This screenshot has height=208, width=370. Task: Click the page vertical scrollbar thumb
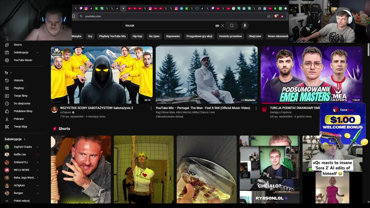[369, 50]
